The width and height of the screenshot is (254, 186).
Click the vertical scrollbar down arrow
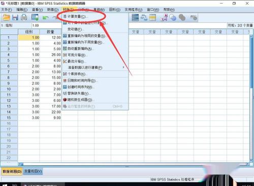(251, 161)
